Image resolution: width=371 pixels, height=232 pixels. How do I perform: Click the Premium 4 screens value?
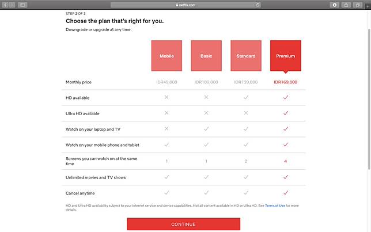285,161
